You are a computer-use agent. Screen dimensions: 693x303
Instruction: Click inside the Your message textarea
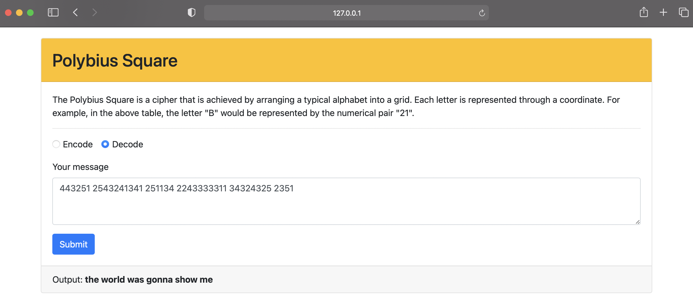pyautogui.click(x=346, y=201)
